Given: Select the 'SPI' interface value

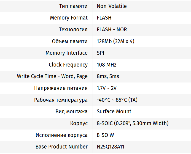Looking at the screenshot, I should tap(100, 53).
